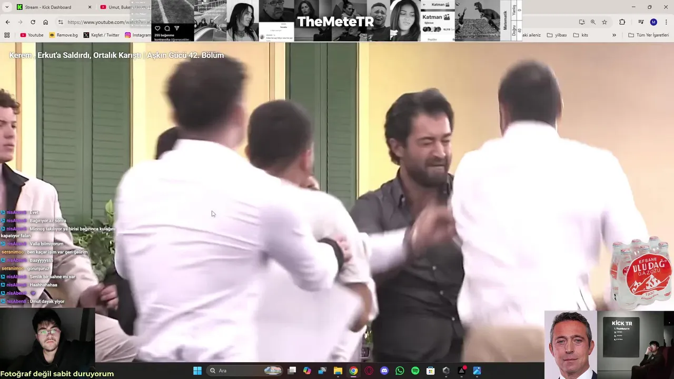
Task: Close the Kick Dashboard tab
Action: click(90, 7)
